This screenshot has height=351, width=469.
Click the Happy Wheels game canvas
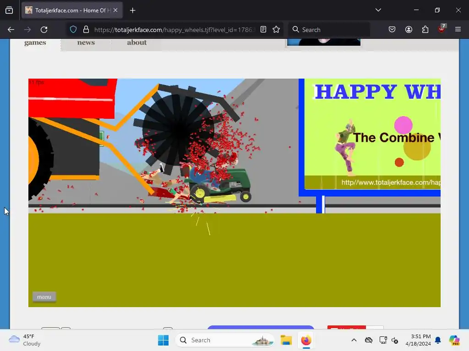pyautogui.click(x=234, y=193)
